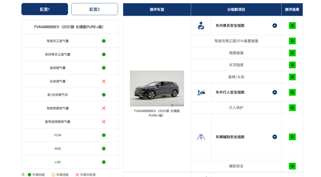Click the 驾驶席膝部气囊 label
This screenshot has height=177, width=321.
[x=58, y=108]
